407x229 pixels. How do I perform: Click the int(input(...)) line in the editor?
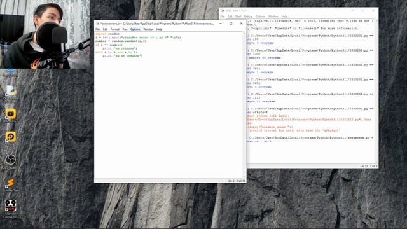pos(138,38)
